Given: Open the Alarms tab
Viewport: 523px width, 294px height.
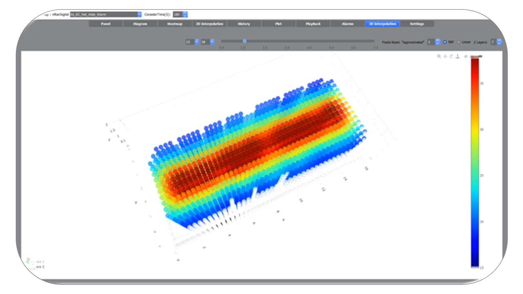Looking at the screenshot, I should click(x=348, y=24).
